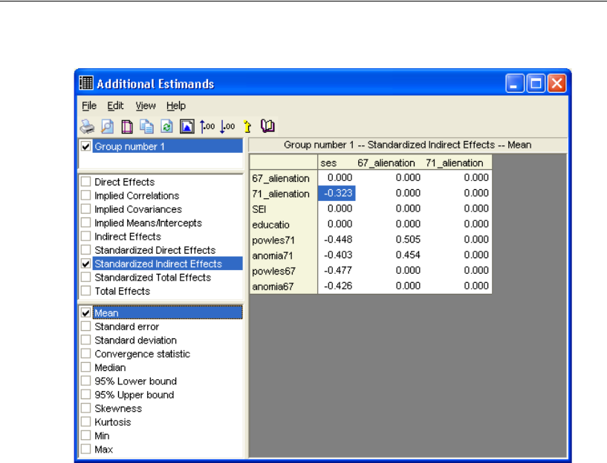
Task: Increase decimal places with up-arrow icon
Action: [x=207, y=126]
